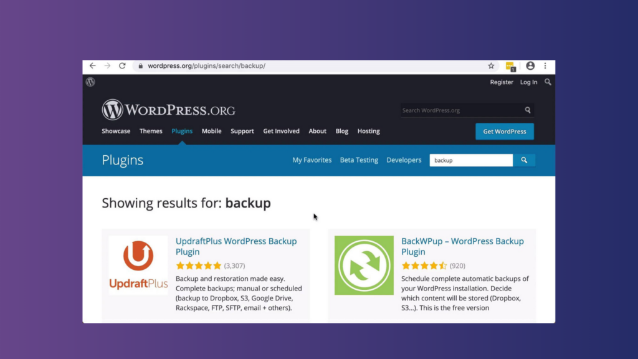Submit the Search WordPress.org magnifier icon

(x=527, y=110)
